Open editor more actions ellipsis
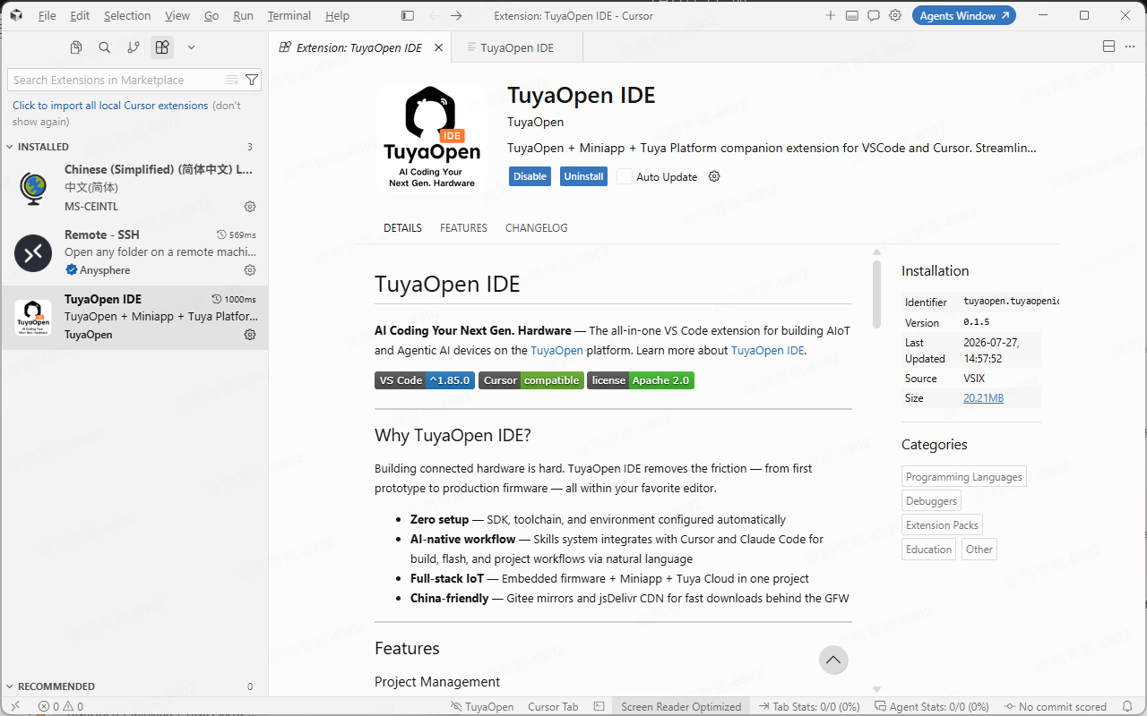The image size is (1147, 716). (x=1130, y=47)
